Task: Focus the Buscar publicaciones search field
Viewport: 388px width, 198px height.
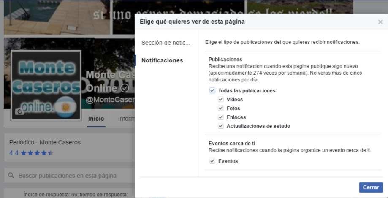Action: pos(70,176)
